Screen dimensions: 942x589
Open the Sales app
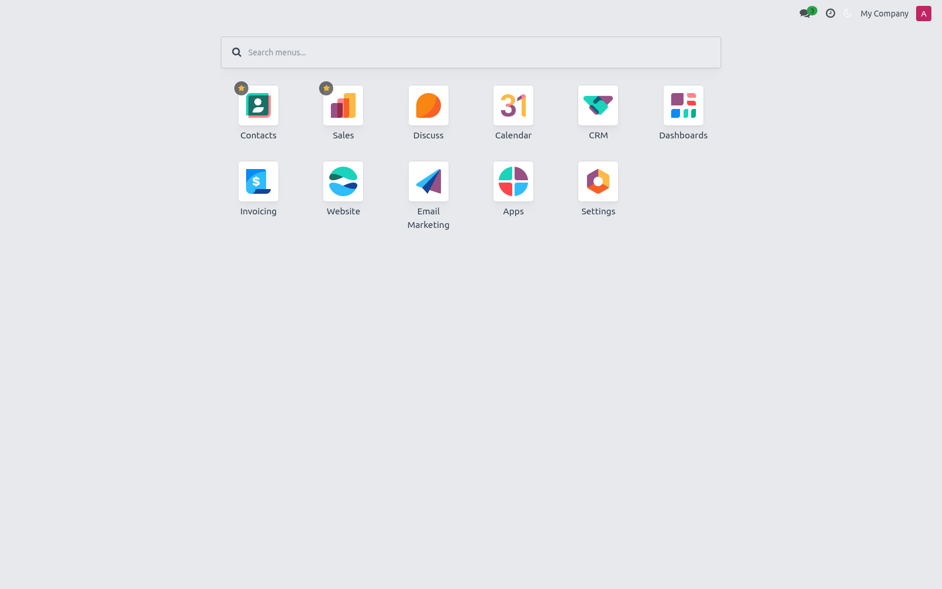coord(343,105)
